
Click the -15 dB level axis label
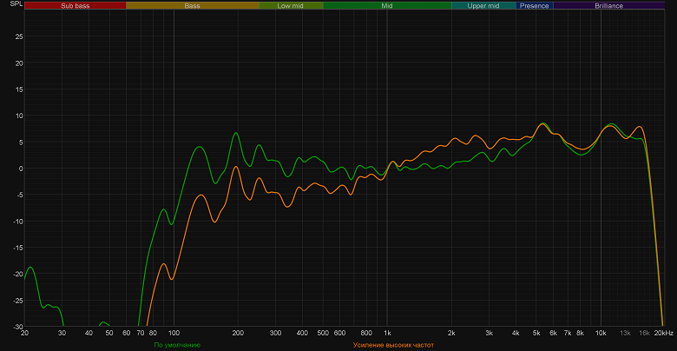pyautogui.click(x=17, y=248)
